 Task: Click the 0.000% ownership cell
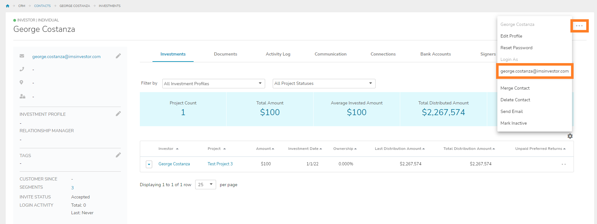[346, 164]
